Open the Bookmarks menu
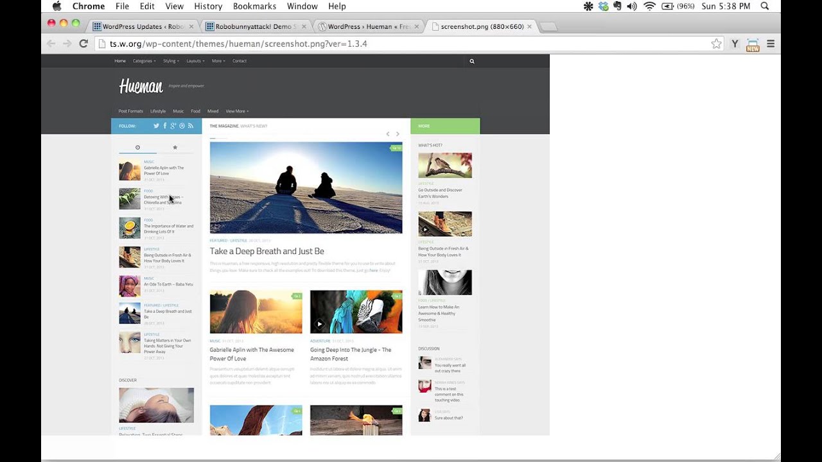The image size is (822, 462). coord(254,6)
